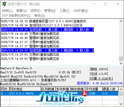Viewport: 124px width, 107px height.
Task: Select log line 14:29:53 交易NPC重新加载完成
Action: [x=32, y=55]
